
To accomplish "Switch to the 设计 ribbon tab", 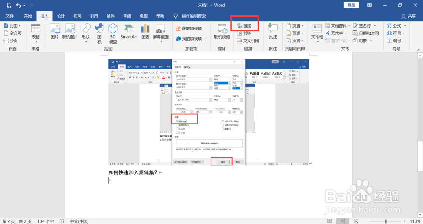I will coord(61,16).
